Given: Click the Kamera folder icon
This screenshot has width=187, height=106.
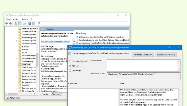Looking at the screenshot, I should [20, 46].
